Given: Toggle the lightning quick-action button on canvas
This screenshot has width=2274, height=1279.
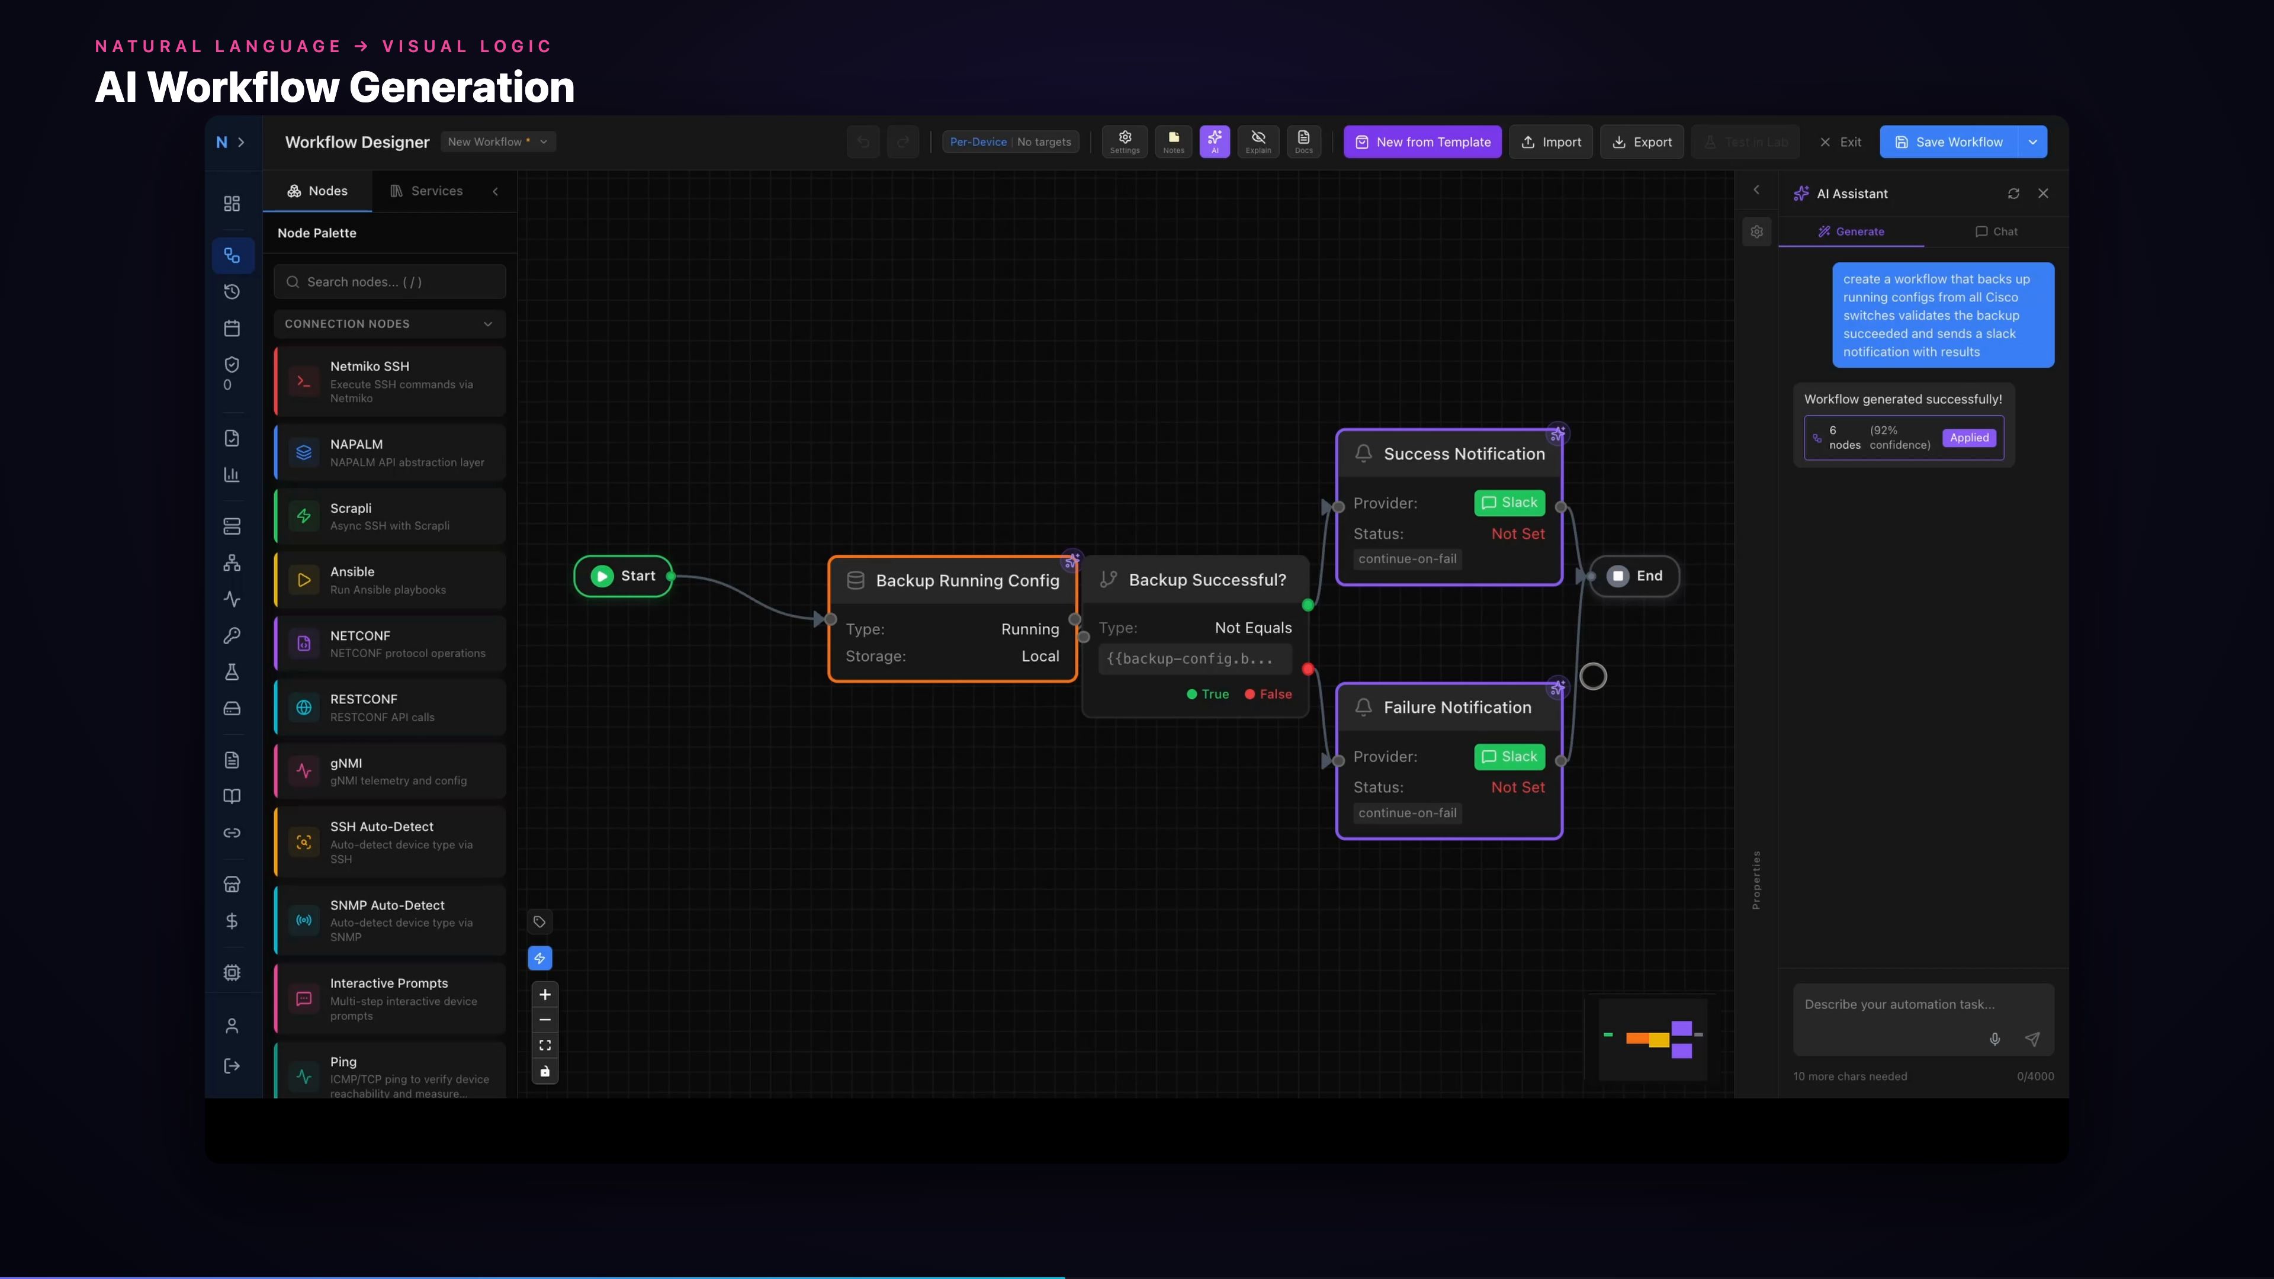Looking at the screenshot, I should coord(540,957).
